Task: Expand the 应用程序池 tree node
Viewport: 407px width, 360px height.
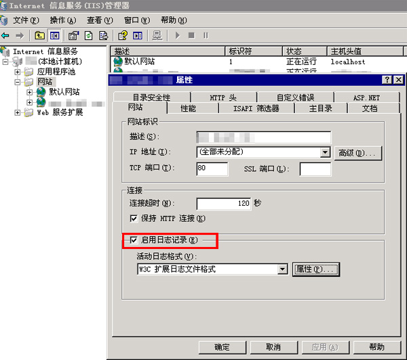Action: (18, 71)
